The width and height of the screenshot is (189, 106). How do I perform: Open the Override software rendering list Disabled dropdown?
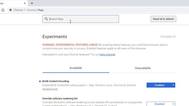tap(161, 104)
